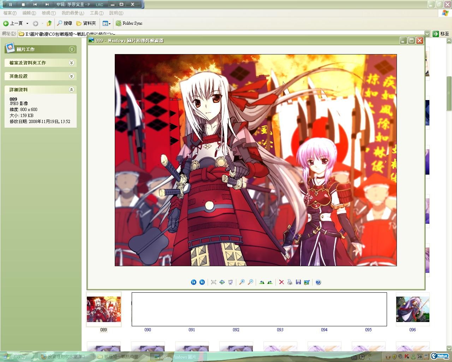The width and height of the screenshot is (452, 362).
Task: Start slide show in picture viewer
Action: coord(231,282)
